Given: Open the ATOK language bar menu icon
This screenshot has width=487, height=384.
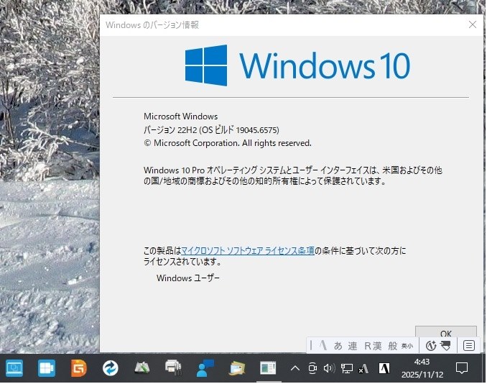Looking at the screenshot, I should coord(468,345).
